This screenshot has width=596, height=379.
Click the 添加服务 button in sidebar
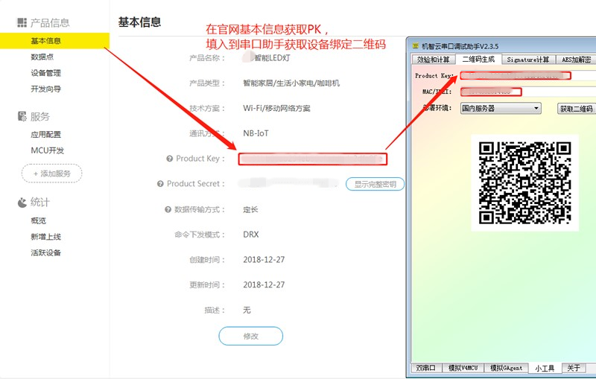pos(51,173)
